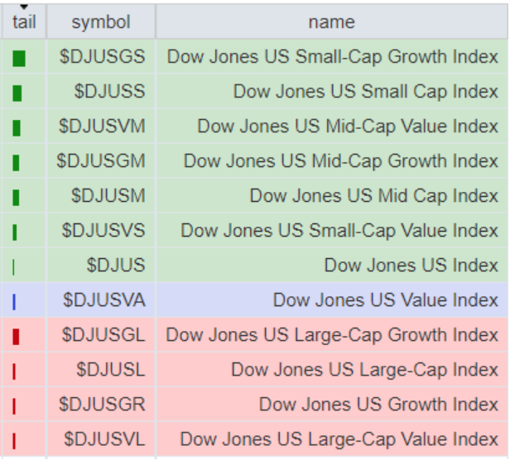The image size is (510, 460).
Task: Click the thin green tail marker for $DJUS
Action: [14, 267]
